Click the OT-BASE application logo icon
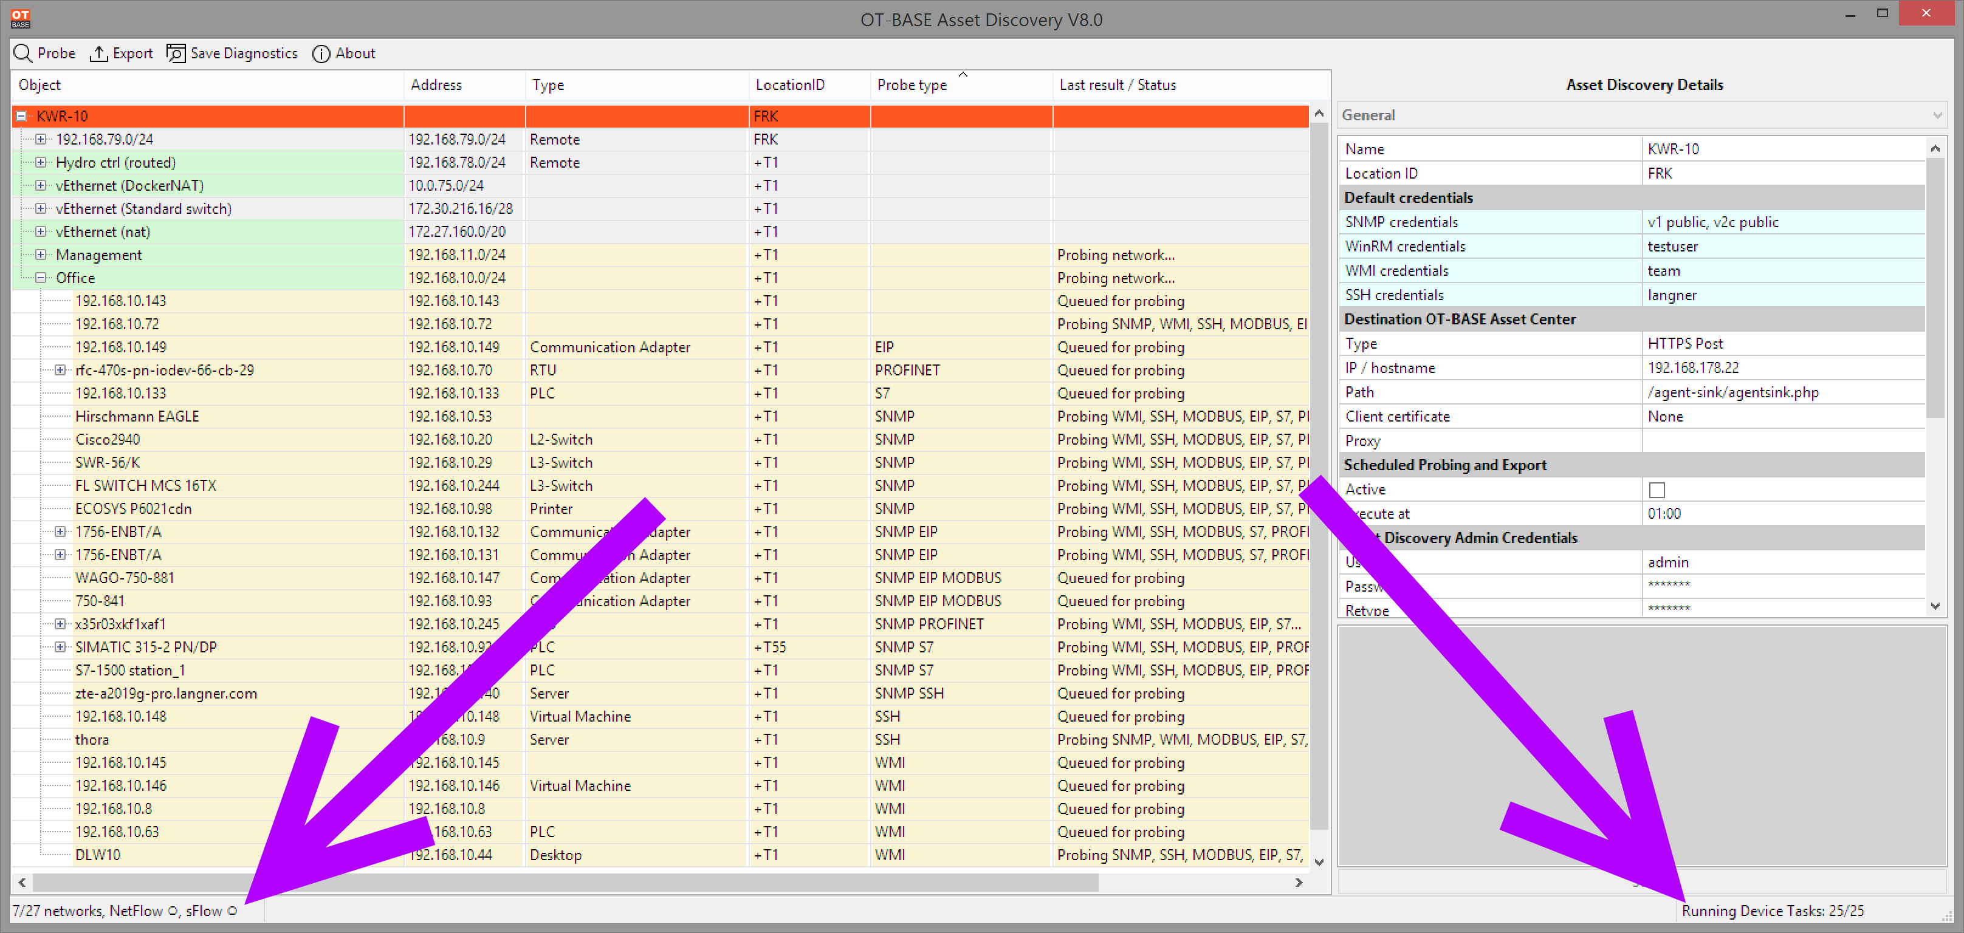The height and width of the screenshot is (933, 1964). [x=21, y=18]
